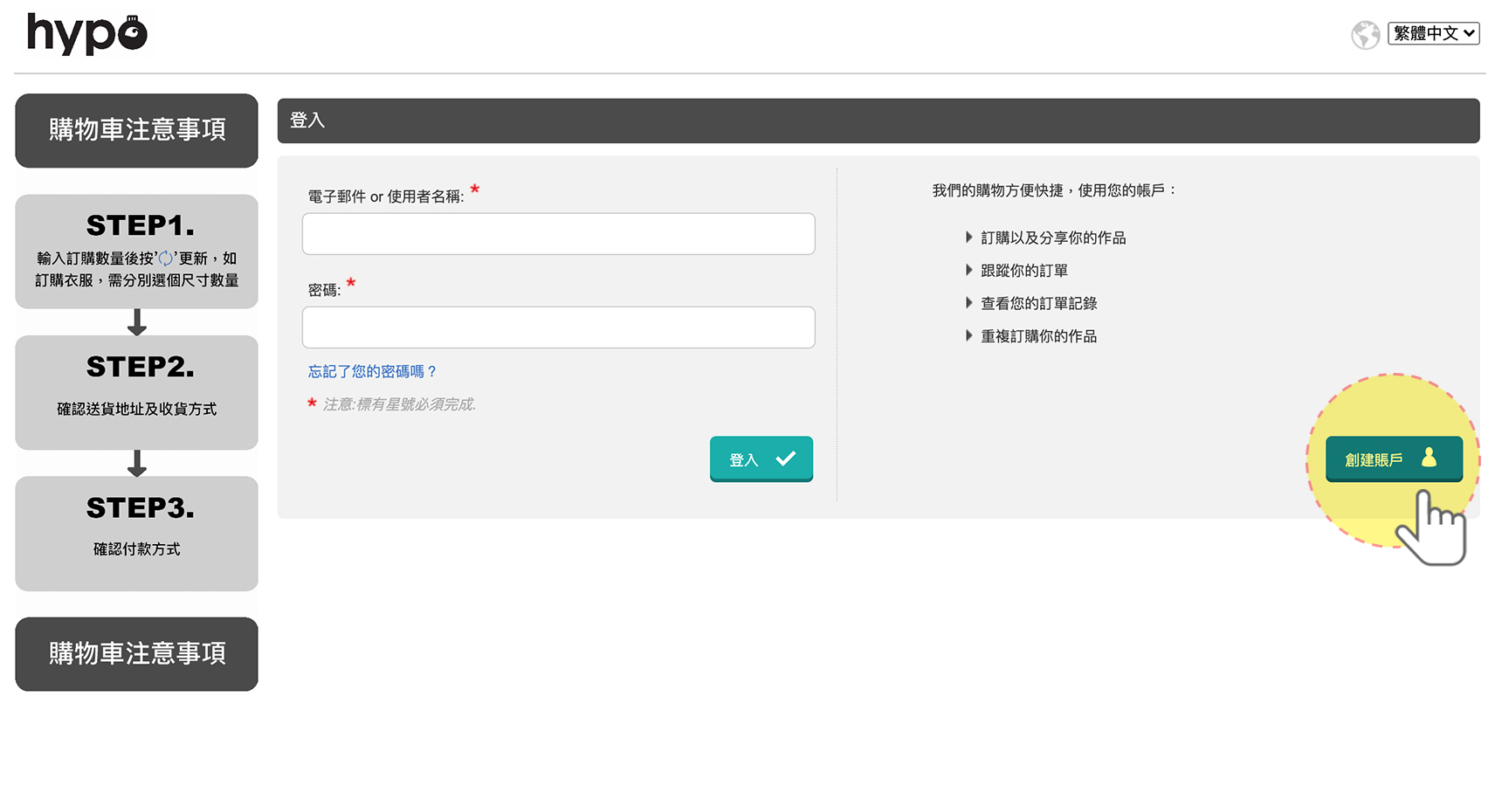
Task: Focus the 電子郵件 or 使用者名稱 input field
Action: [x=558, y=234]
